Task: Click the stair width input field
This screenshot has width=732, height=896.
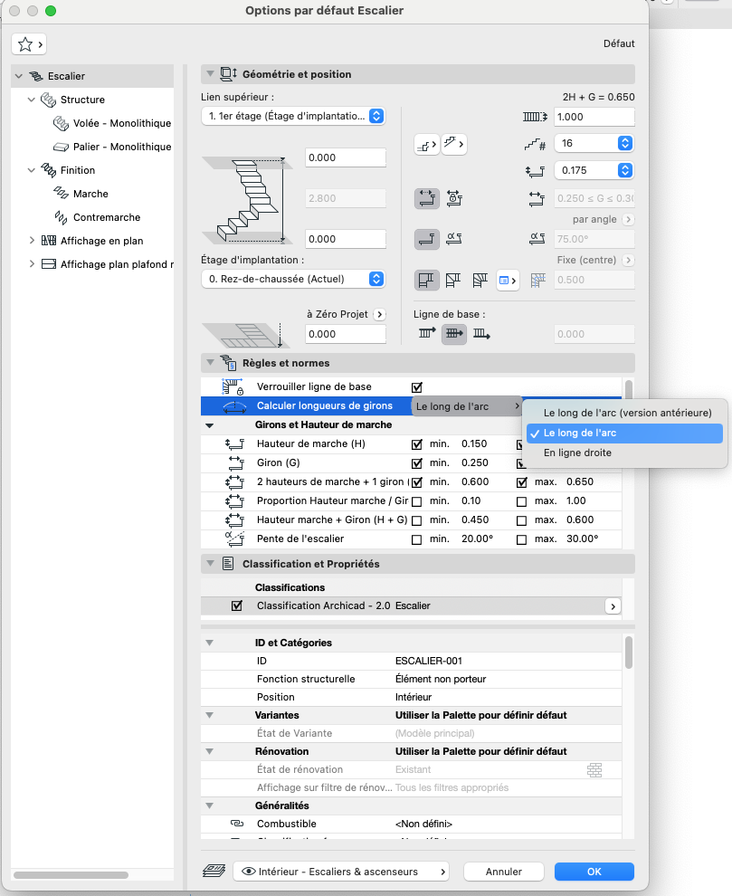Action: pos(594,117)
